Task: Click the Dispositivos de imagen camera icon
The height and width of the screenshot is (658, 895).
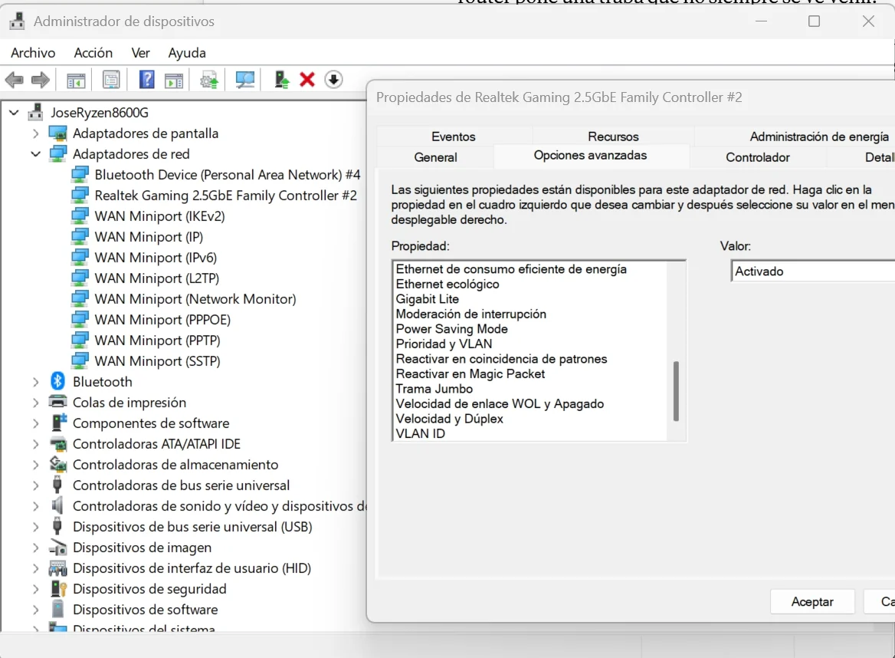Action: pos(57,548)
